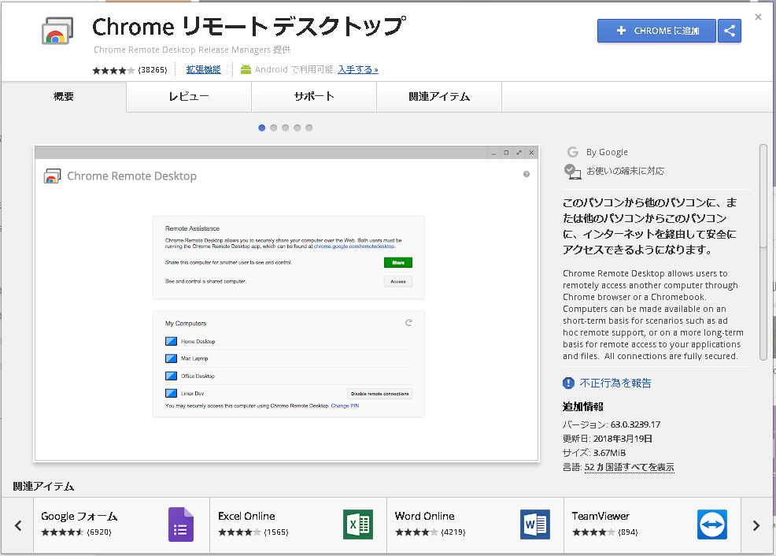This screenshot has height=556, width=776.
Task: Open the 入手する Android link
Action: click(358, 70)
